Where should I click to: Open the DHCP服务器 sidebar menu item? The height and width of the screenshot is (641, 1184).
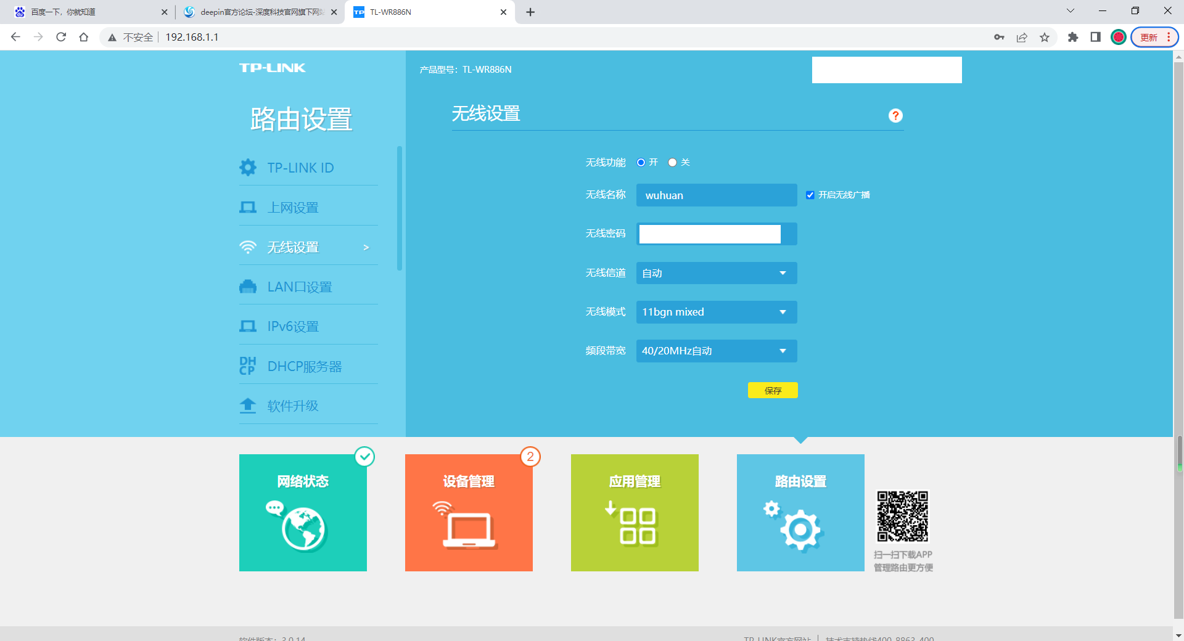[304, 367]
